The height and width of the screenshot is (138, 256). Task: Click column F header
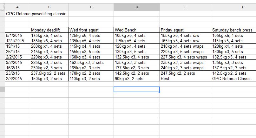click(233, 7)
